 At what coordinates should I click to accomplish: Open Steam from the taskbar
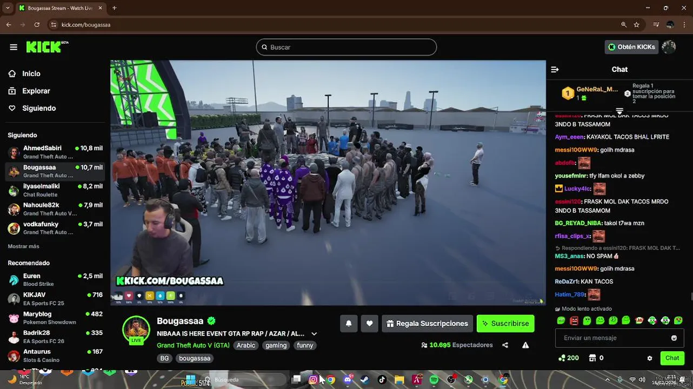point(365,380)
